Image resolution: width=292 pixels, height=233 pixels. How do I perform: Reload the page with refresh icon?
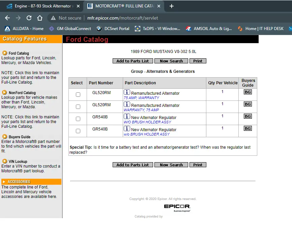pos(29,18)
